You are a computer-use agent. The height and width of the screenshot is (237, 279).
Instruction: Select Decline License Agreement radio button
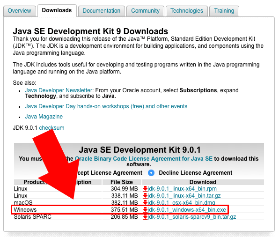[151, 173]
